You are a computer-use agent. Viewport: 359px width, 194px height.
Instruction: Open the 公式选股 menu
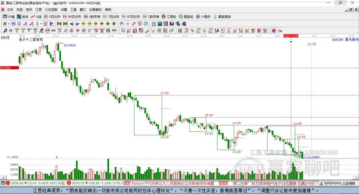[51, 9]
